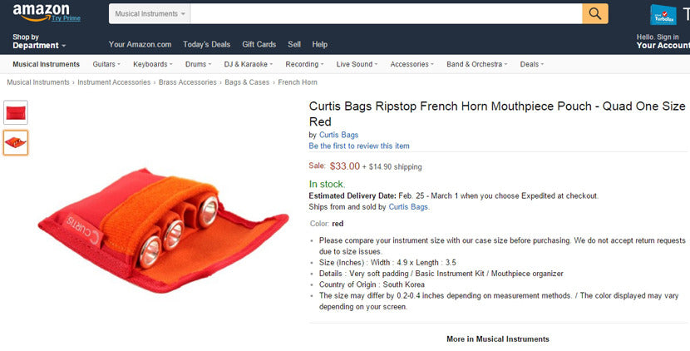The image size is (690, 351).
Task: Click the orange search magnifier button
Action: (x=594, y=13)
